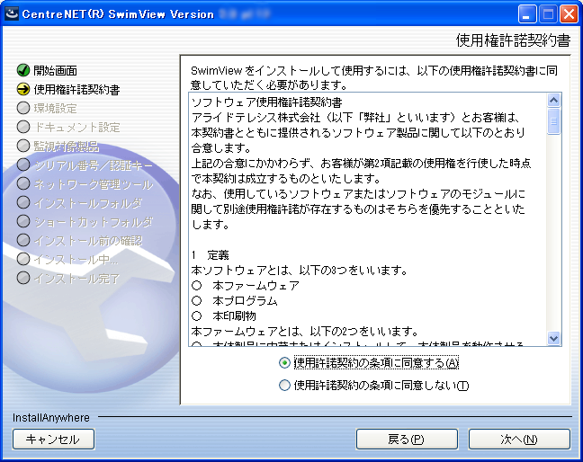Click the step circle beside シリアル番号/認証キー
This screenshot has height=462, width=583.
[23, 164]
